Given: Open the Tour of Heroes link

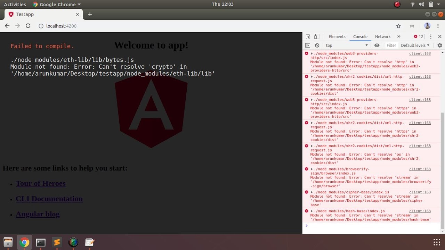Looking at the screenshot, I should [41, 183].
